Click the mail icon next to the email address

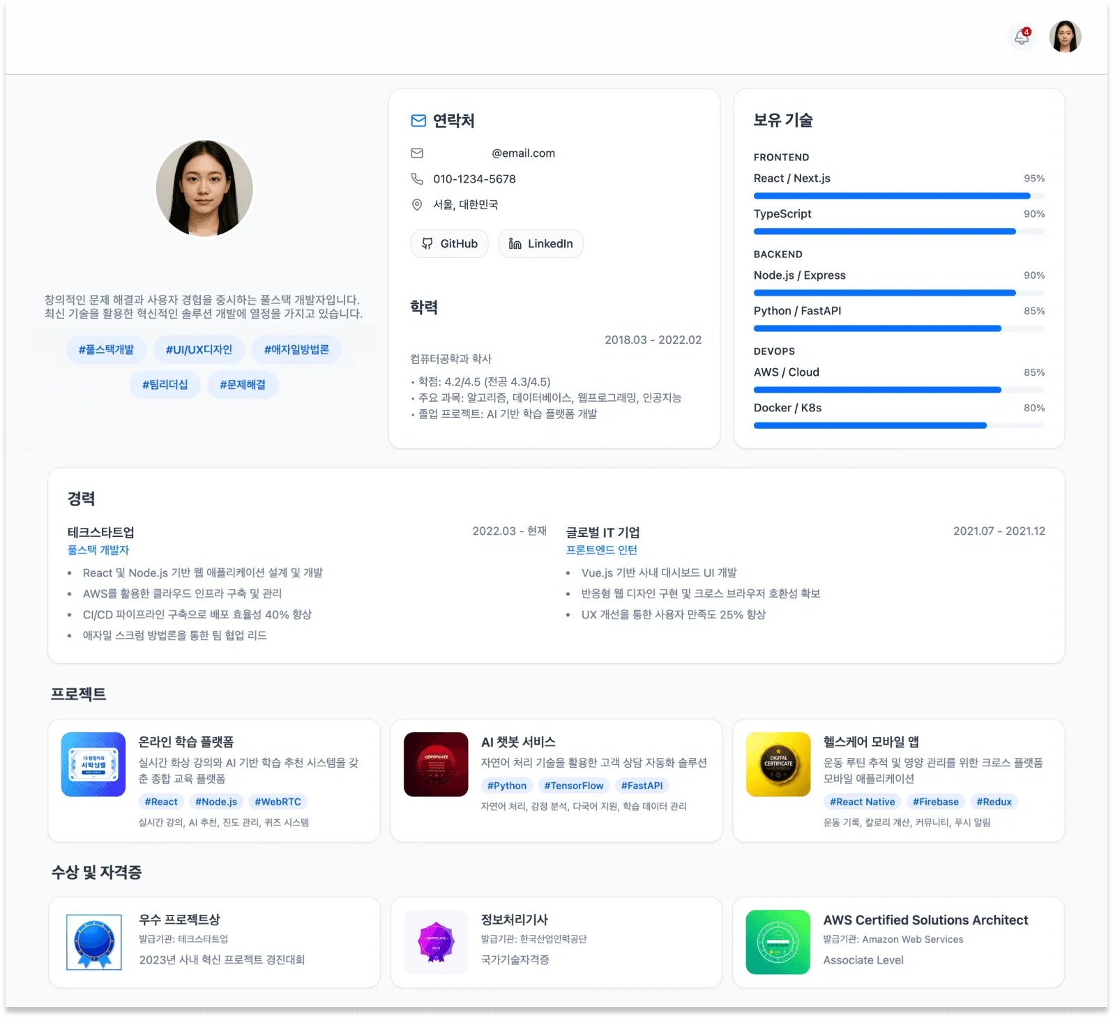coord(417,153)
